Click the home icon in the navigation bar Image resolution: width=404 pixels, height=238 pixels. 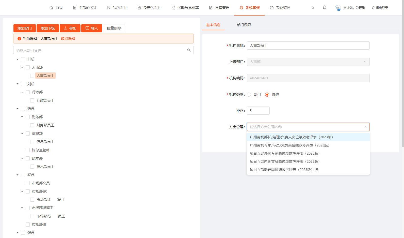pyautogui.click(x=51, y=8)
